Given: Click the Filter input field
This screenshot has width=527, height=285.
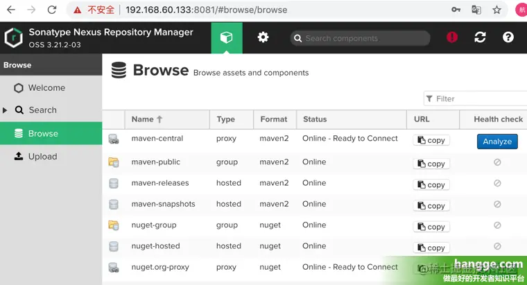Looking at the screenshot, I should pos(475,98).
